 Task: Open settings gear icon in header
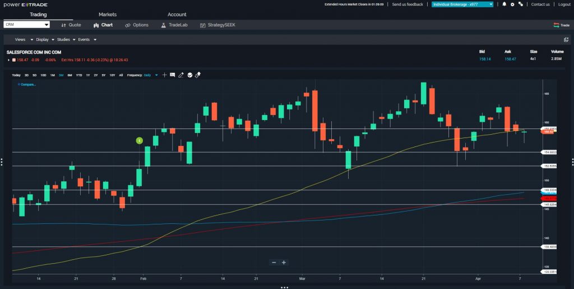[512, 4]
